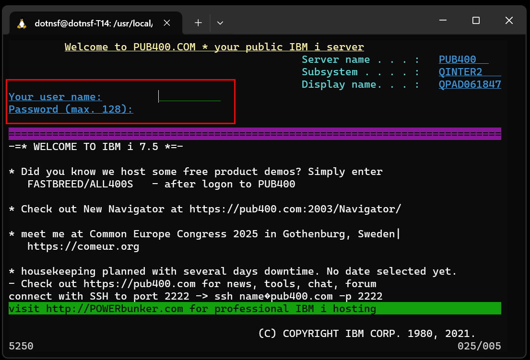Close the terminal window
530x360 pixels.
click(x=509, y=20)
